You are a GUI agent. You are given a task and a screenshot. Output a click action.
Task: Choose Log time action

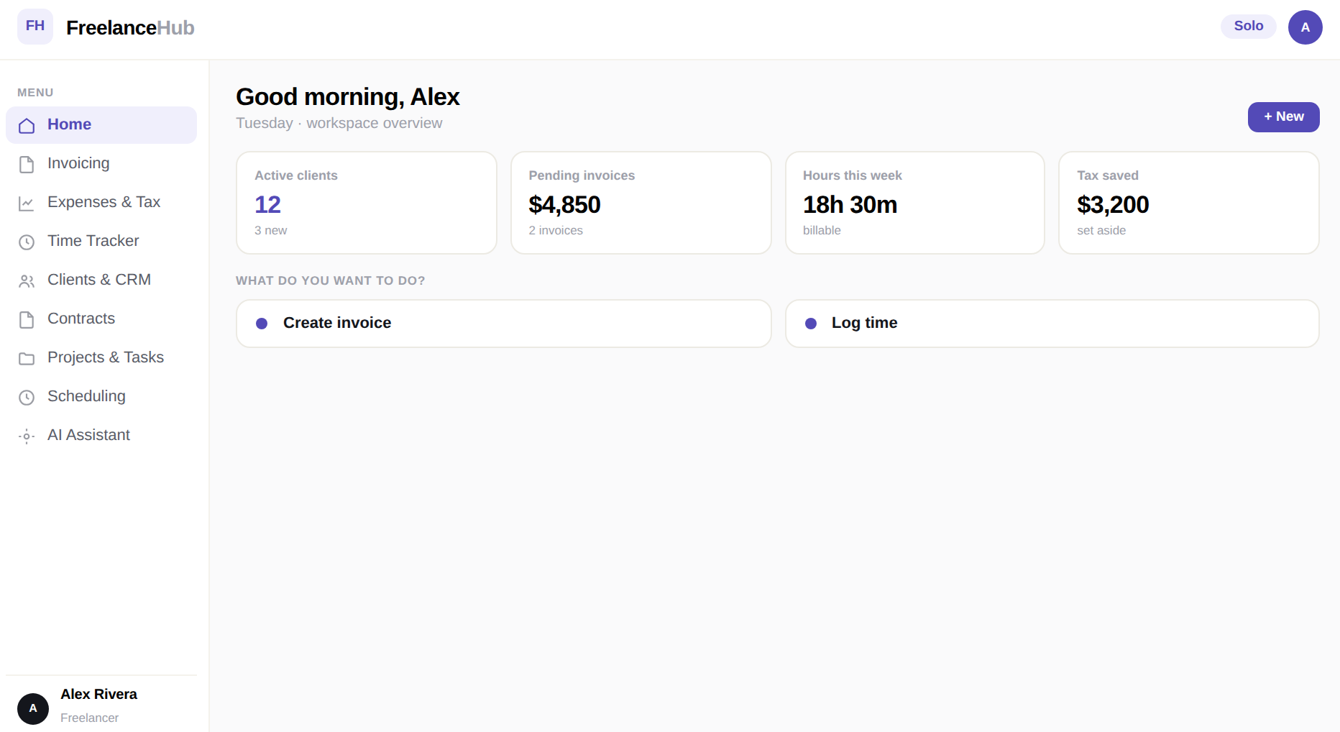click(x=1052, y=324)
